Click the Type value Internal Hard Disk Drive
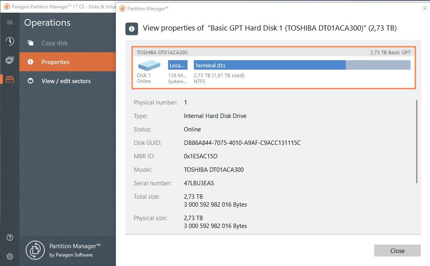Viewport: 430px width, 266px height. tap(215, 116)
